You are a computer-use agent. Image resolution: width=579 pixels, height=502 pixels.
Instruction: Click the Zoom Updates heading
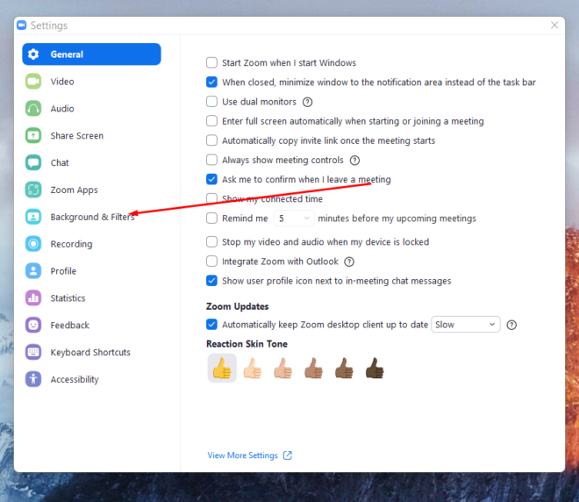(x=237, y=306)
